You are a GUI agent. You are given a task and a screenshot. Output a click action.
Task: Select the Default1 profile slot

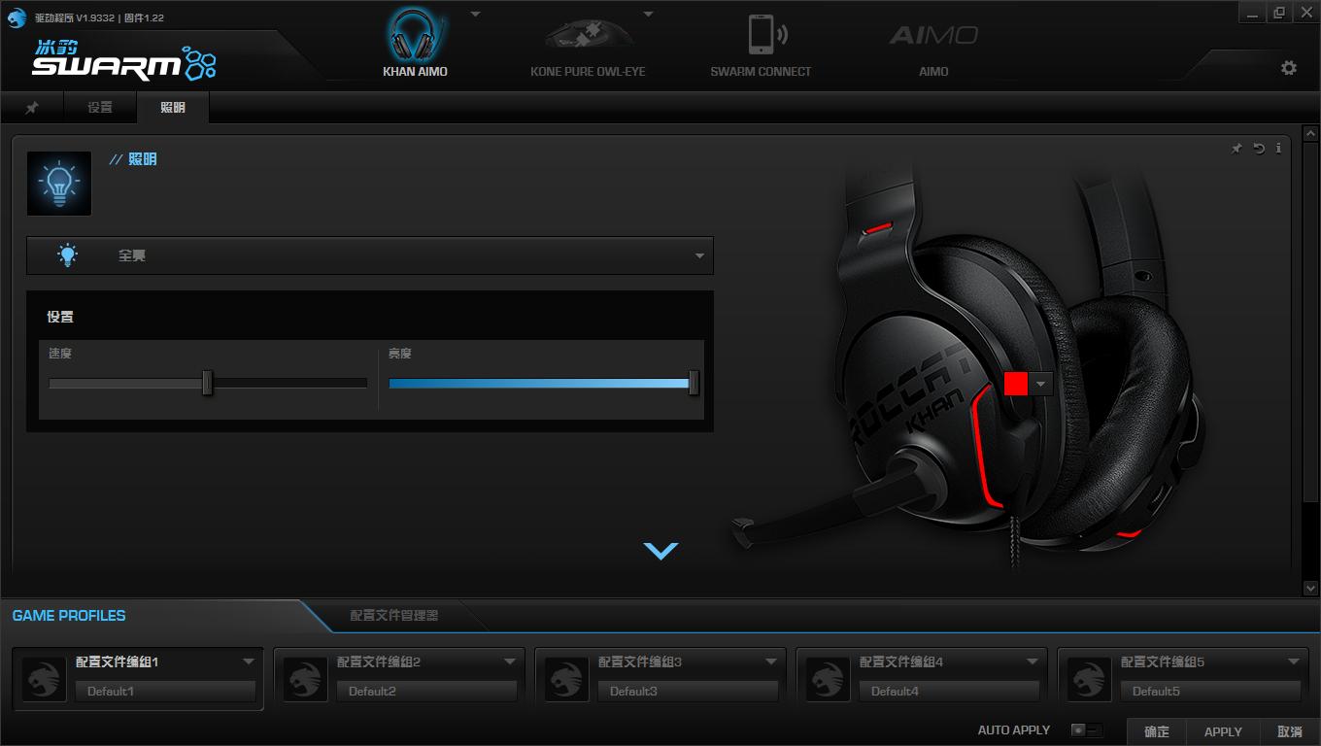point(165,692)
